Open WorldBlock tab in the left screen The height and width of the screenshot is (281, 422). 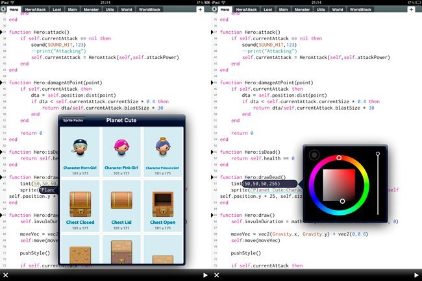click(x=149, y=10)
